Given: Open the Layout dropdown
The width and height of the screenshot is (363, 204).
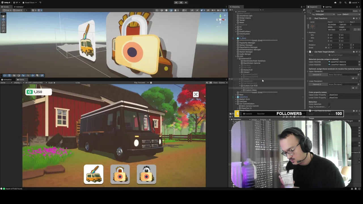Looking at the screenshot, I should 354,3.
